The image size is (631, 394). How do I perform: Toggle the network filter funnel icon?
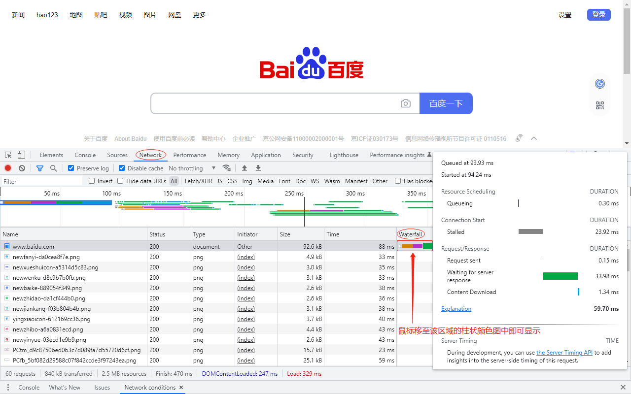[x=40, y=168]
